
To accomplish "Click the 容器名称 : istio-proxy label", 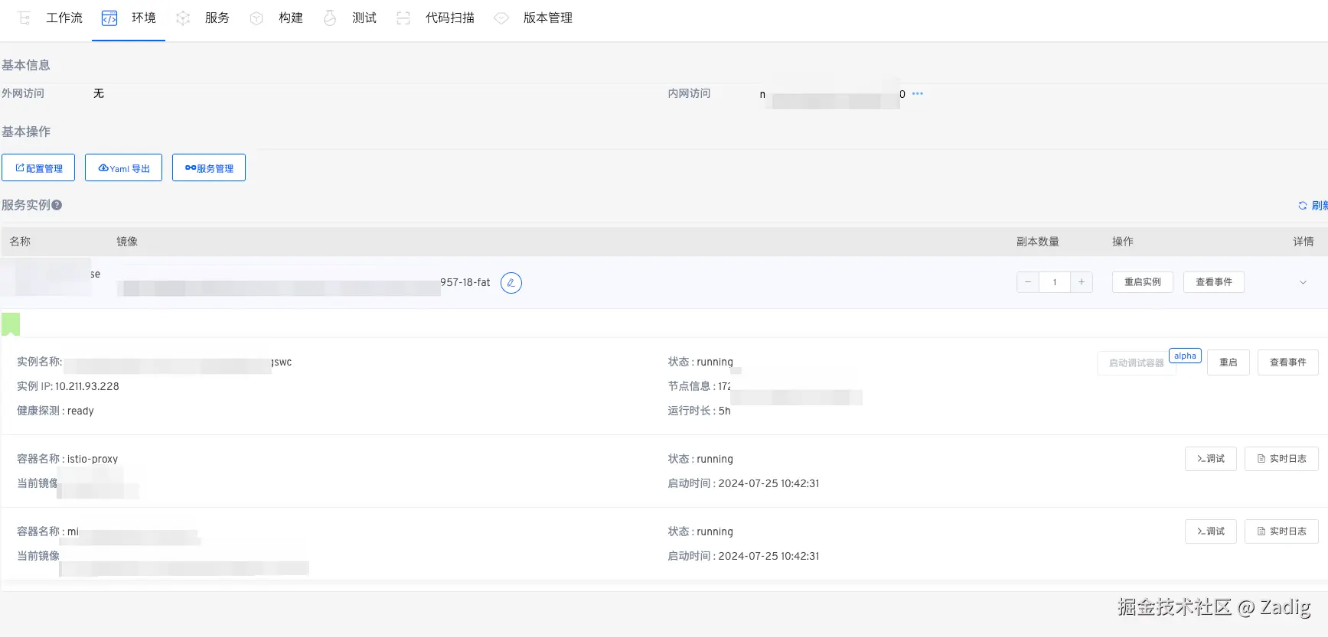I will [x=67, y=459].
